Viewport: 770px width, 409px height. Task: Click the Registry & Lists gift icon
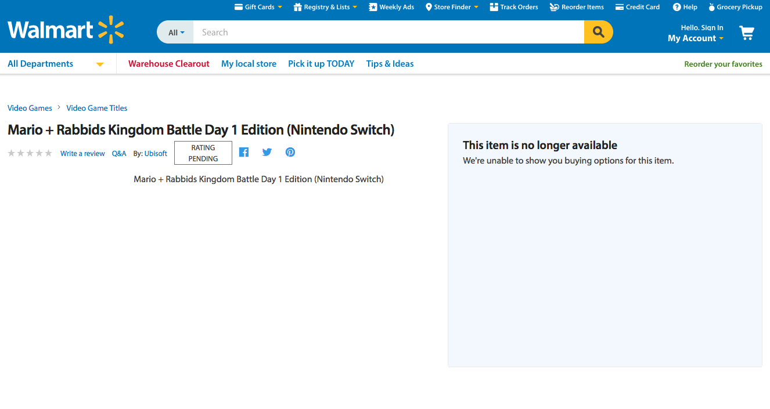(298, 7)
